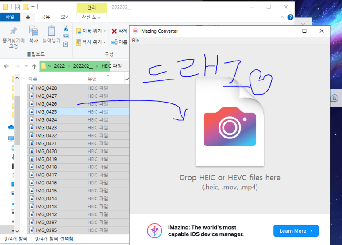Open the 복사 위치 copy-to dropdown
The width and height of the screenshot is (342, 245).
pos(91,42)
